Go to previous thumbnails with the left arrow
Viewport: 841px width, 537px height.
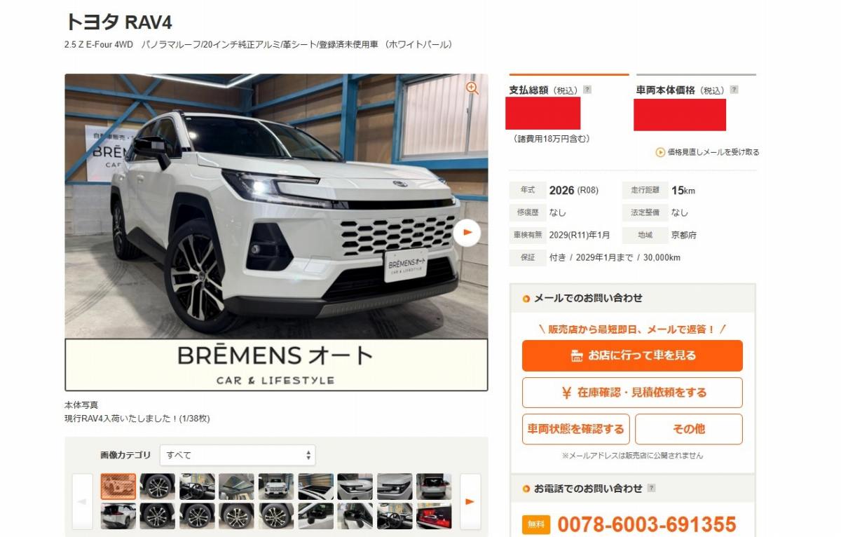[x=82, y=501]
